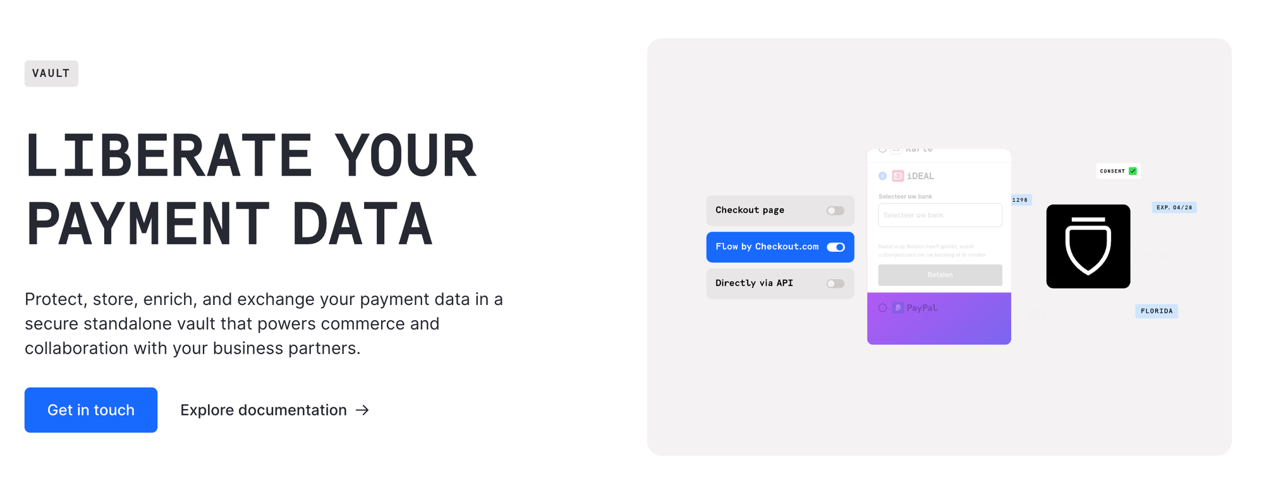Enable the Directly via API toggle

(835, 283)
